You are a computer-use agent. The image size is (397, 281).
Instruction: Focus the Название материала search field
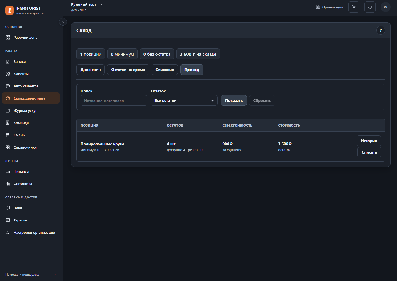coord(114,100)
